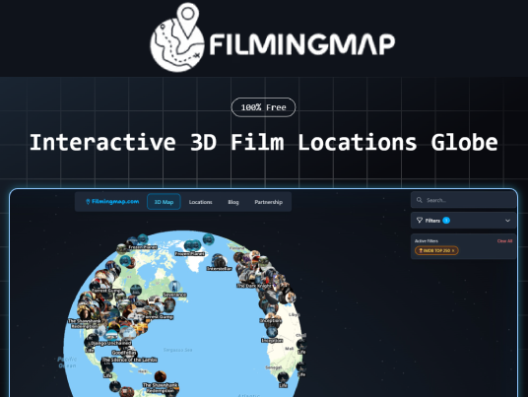Click the funnel filter icon

[420, 221]
